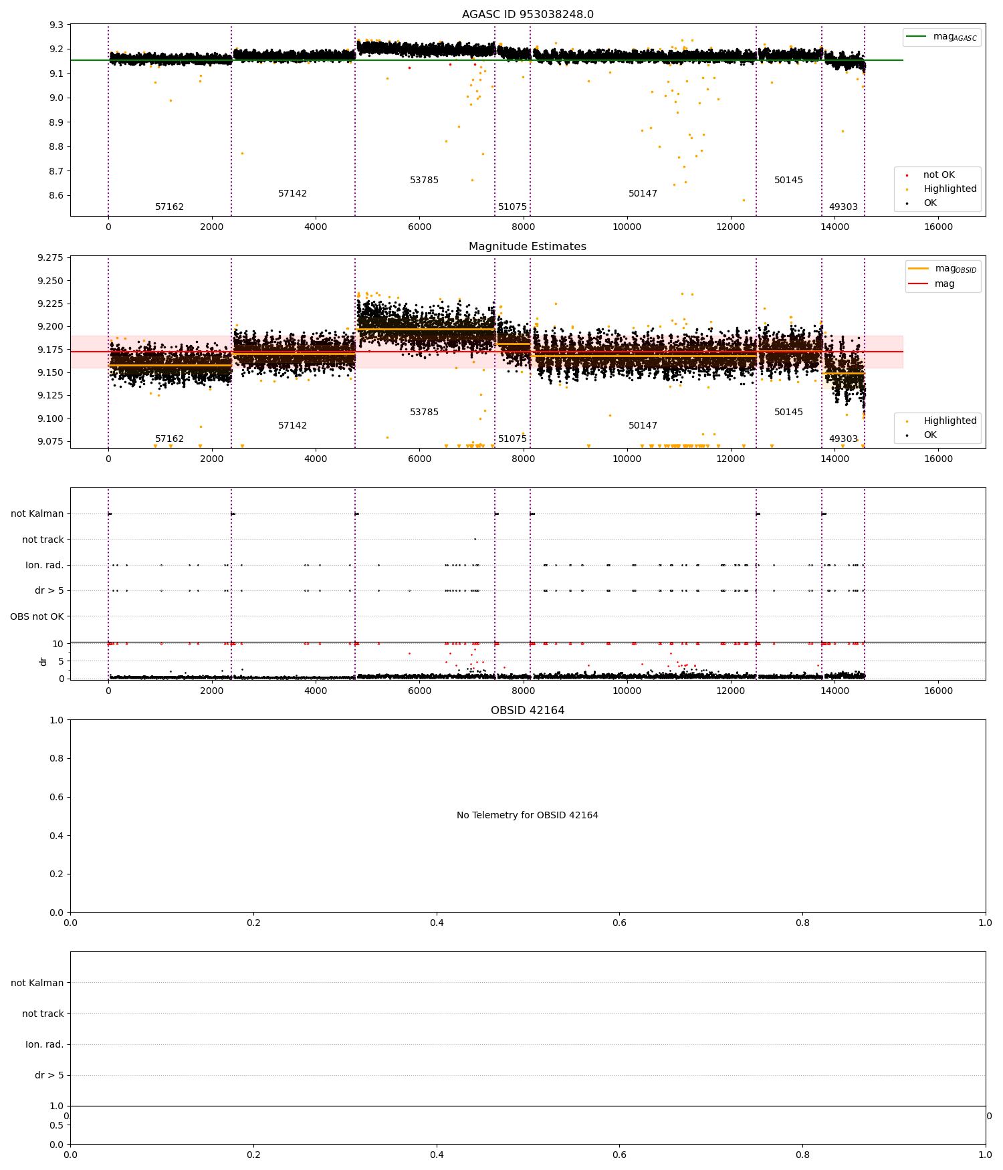Click label 50147 in Magnitude Estimates plot
The height and width of the screenshot is (1170, 1003).
(x=643, y=426)
